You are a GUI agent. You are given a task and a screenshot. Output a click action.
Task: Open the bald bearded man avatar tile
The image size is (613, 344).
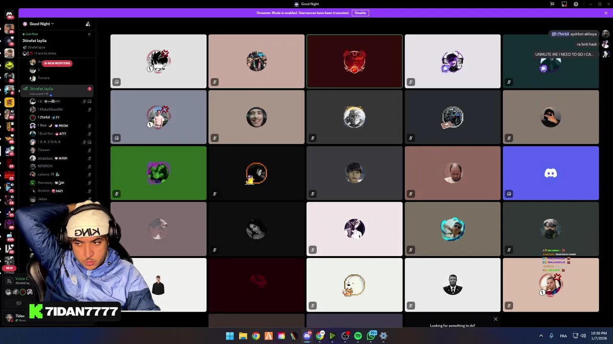pyautogui.click(x=453, y=173)
